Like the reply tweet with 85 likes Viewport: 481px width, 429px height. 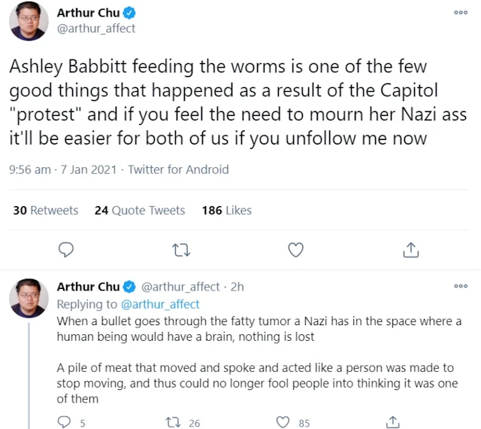coord(283,423)
